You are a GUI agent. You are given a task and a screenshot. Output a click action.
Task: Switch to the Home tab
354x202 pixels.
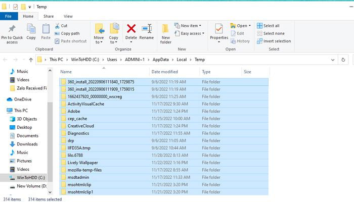click(x=28, y=16)
